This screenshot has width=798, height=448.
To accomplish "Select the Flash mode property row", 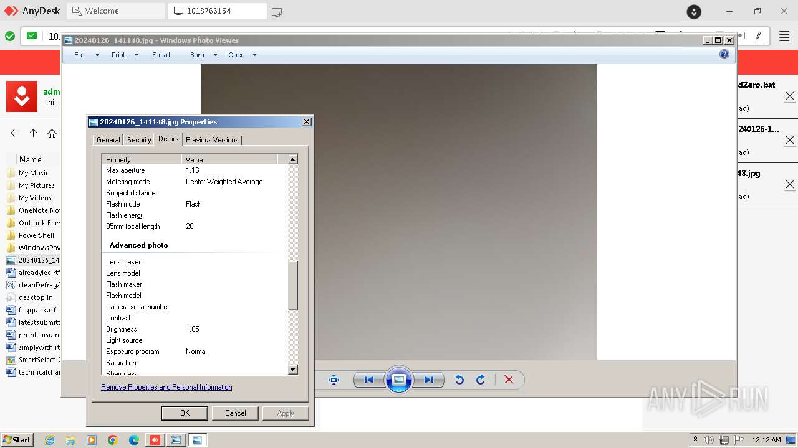I will [195, 204].
